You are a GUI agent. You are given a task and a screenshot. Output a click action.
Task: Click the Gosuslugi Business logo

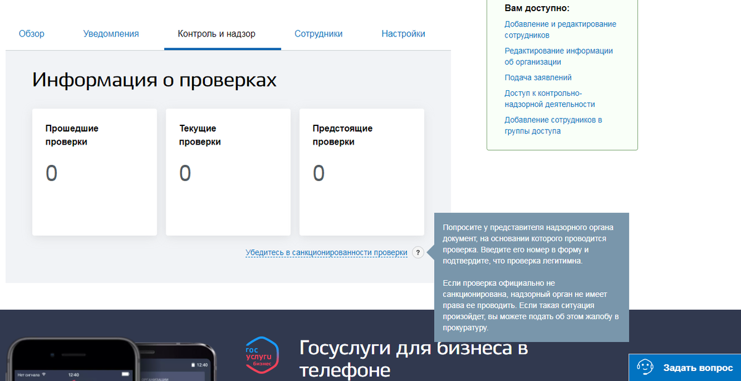pos(262,355)
